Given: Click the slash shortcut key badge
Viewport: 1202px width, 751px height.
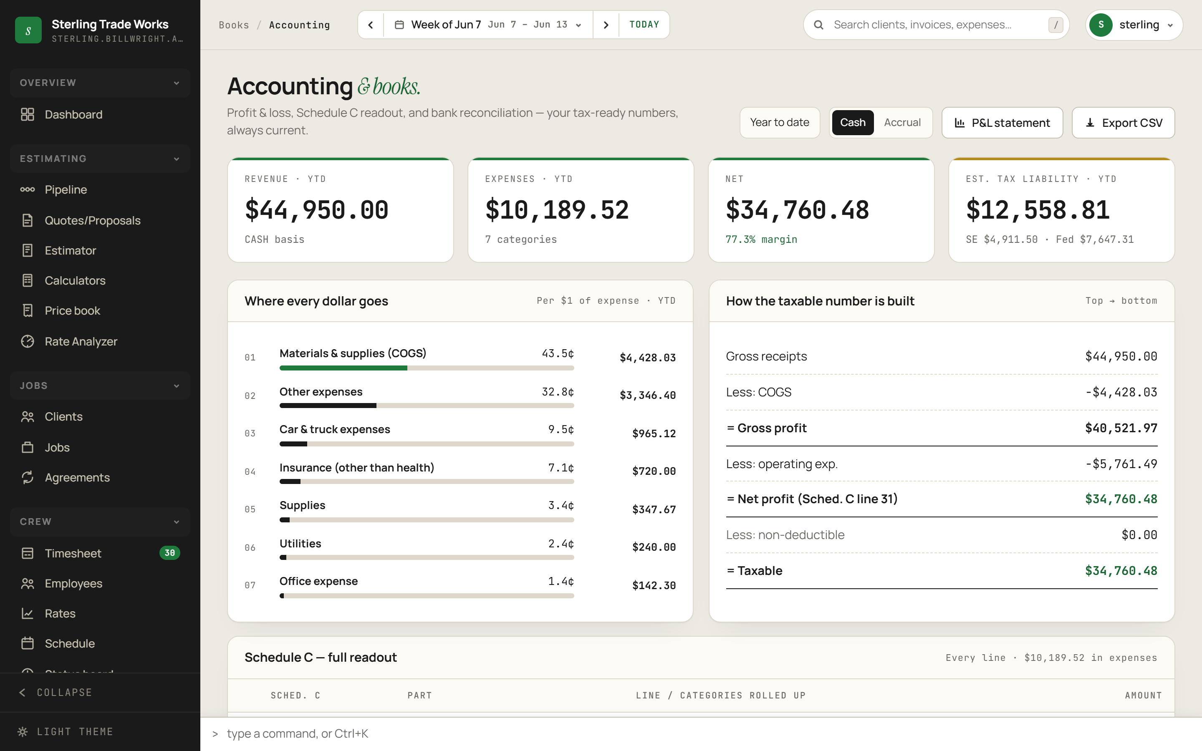Looking at the screenshot, I should (1056, 25).
